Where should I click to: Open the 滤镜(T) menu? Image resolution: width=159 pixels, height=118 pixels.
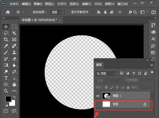click(x=86, y=4)
